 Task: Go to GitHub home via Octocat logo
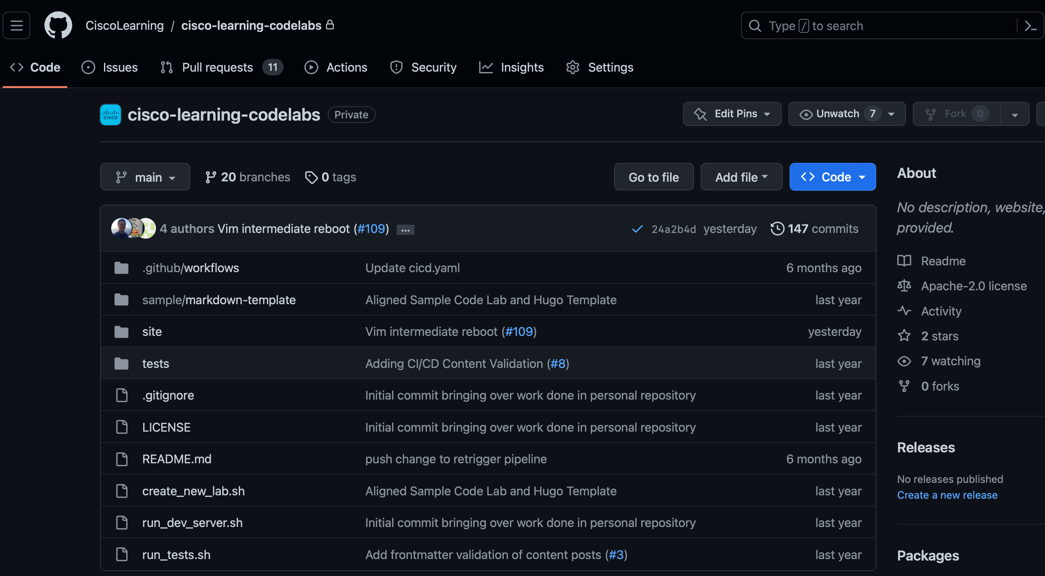coord(58,25)
